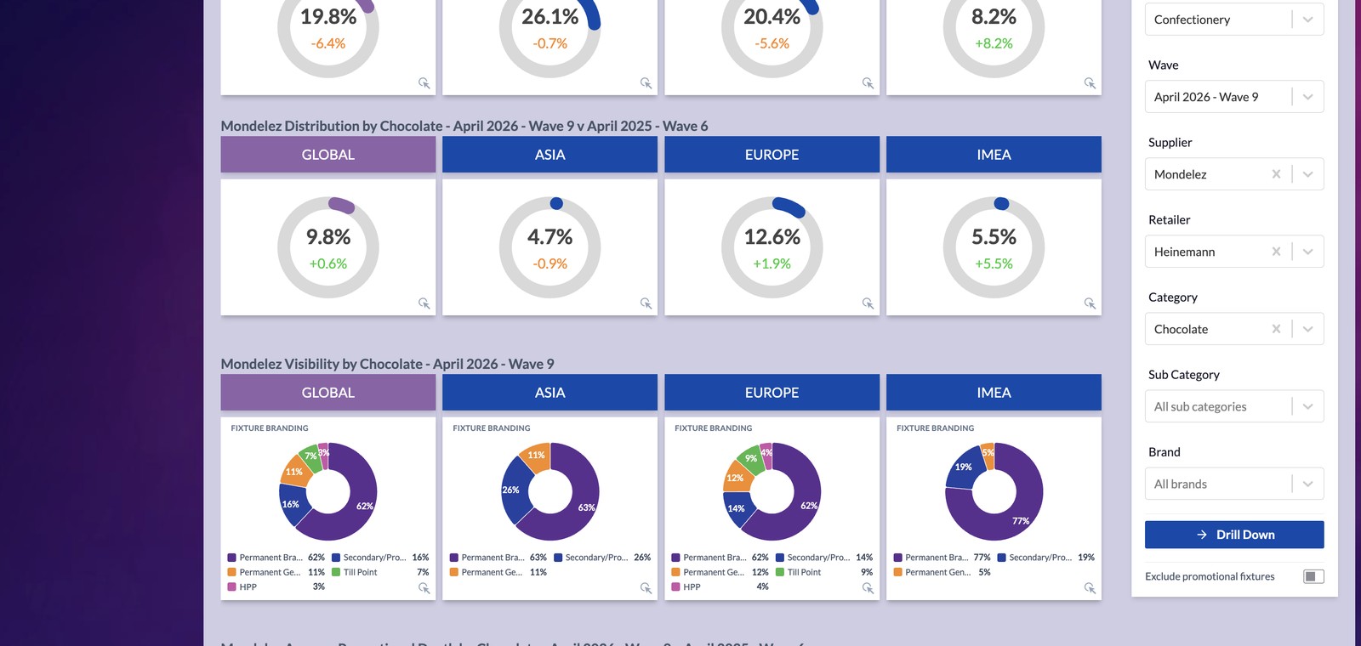Click Permanent Ge... 11% legend entry in Asia chart
This screenshot has height=646, width=1361.
[x=498, y=572]
